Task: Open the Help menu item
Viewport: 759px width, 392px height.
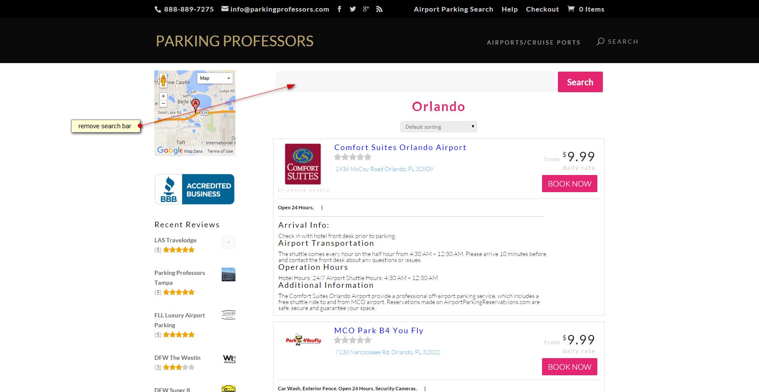Action: point(509,9)
